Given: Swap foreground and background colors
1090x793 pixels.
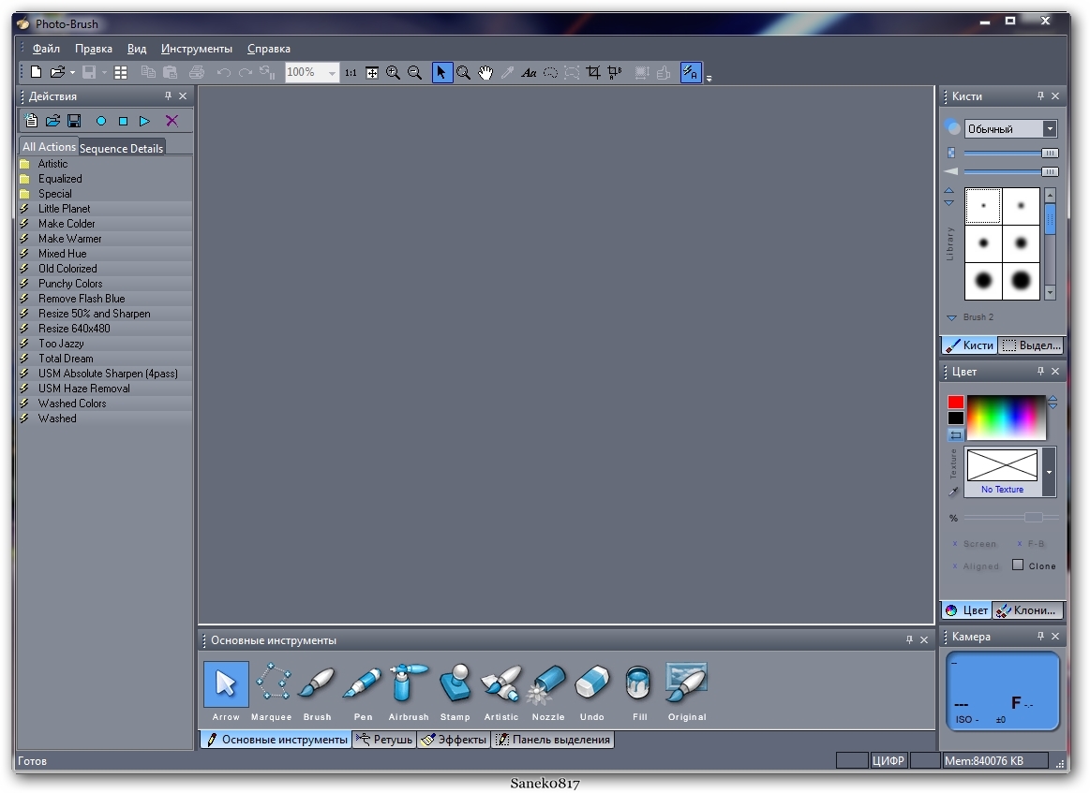Looking at the screenshot, I should 955,434.
